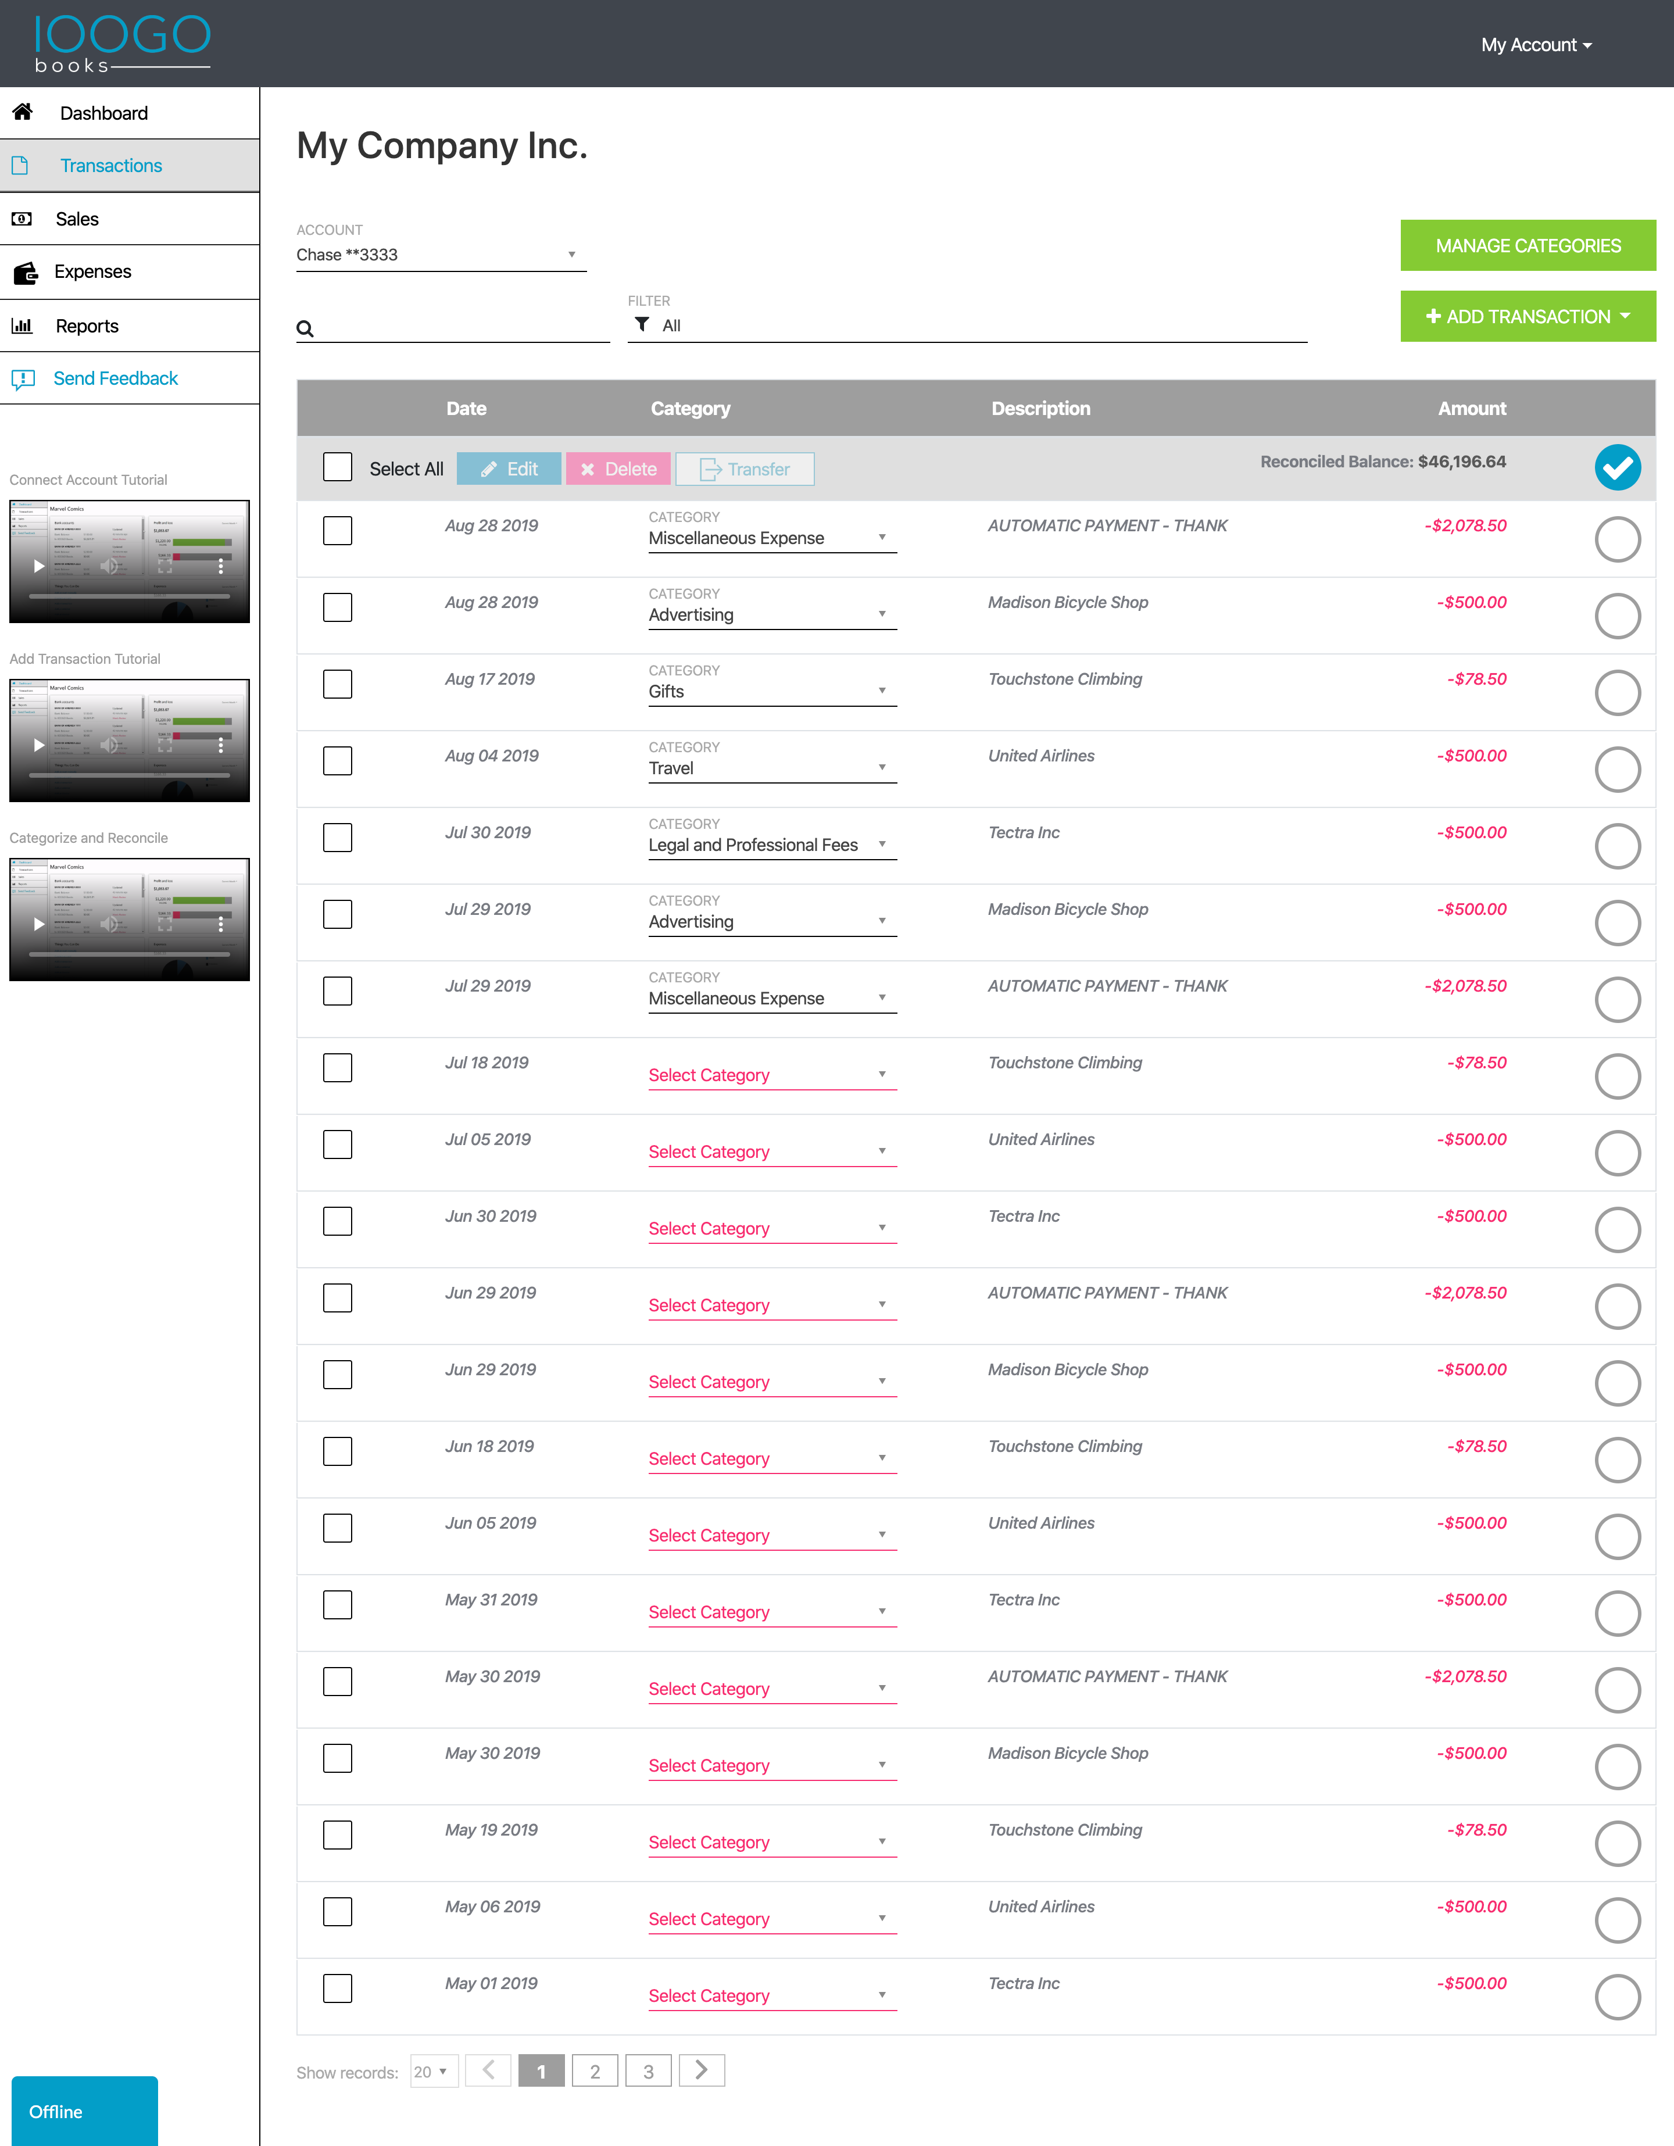
Task: Click the blue reconciled checkmark icon
Action: click(1617, 468)
